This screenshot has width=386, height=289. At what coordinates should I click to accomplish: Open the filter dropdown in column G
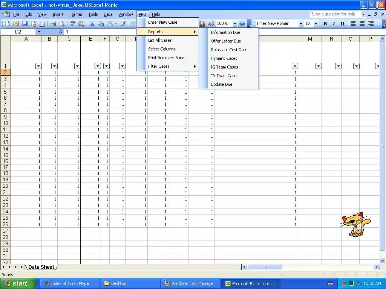click(123, 66)
